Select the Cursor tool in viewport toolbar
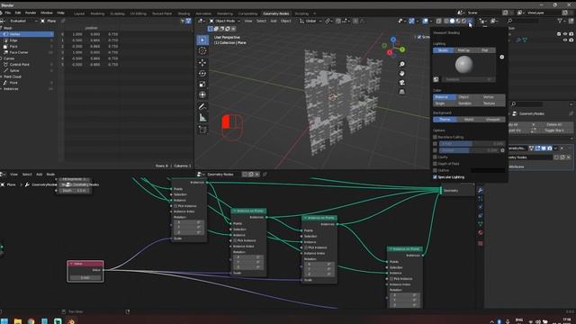Image resolution: width=576 pixels, height=324 pixels. (x=202, y=51)
